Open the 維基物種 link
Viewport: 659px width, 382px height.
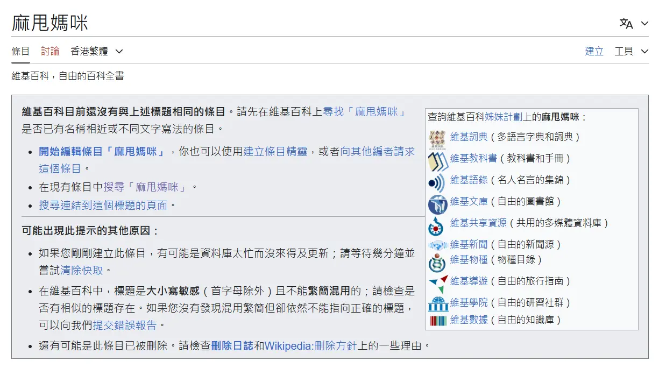tap(469, 259)
